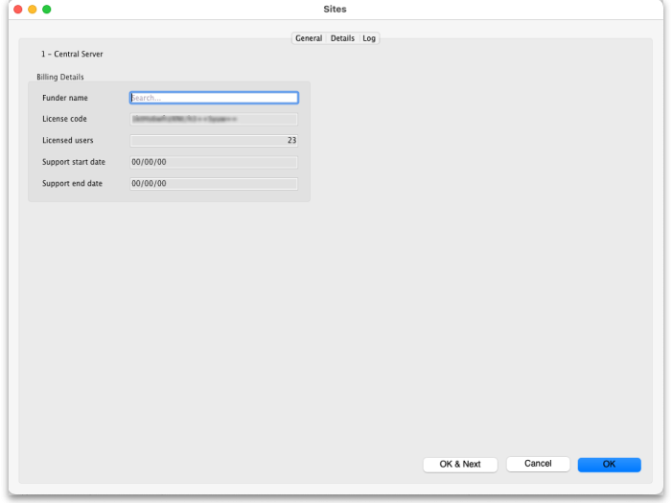Minimize the Sites window with yellow button
Viewport: 672px width, 503px height.
coord(32,9)
